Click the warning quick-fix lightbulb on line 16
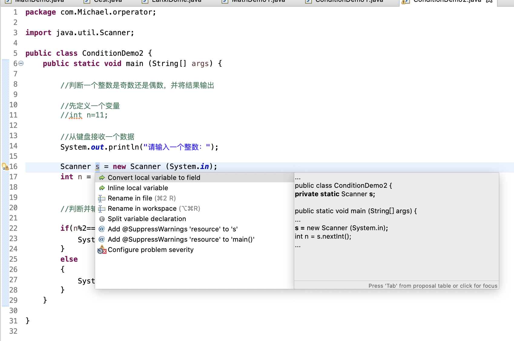The height and width of the screenshot is (341, 514). tap(5, 167)
